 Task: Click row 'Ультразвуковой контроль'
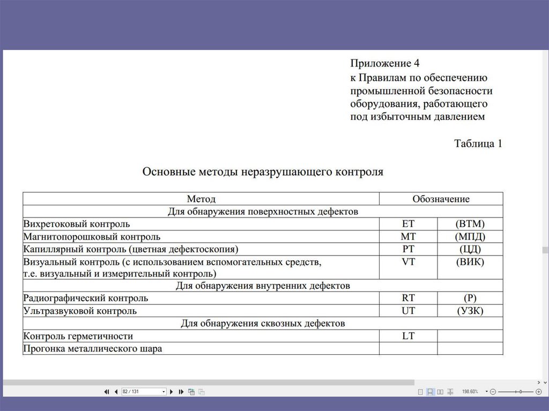point(201,310)
